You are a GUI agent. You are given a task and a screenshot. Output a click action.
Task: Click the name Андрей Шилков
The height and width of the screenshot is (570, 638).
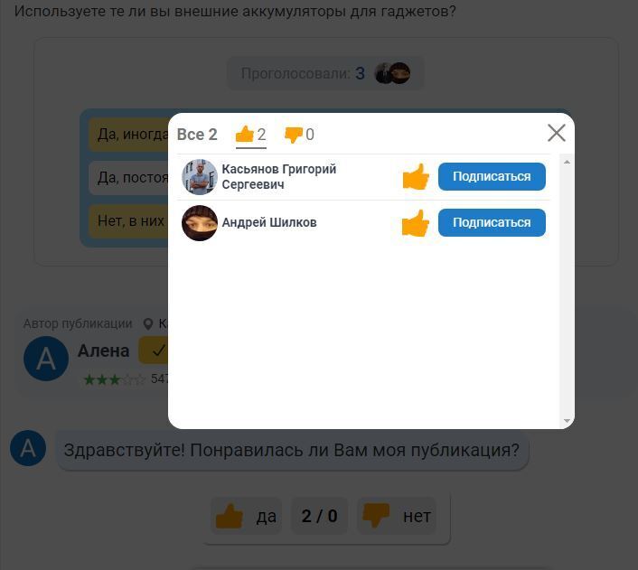269,222
